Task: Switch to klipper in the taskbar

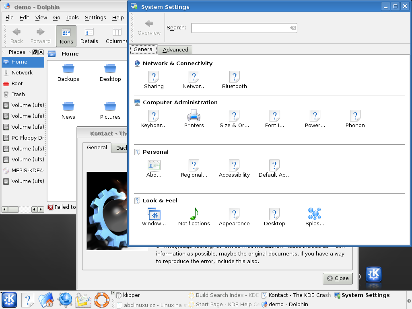Action: 152,295
